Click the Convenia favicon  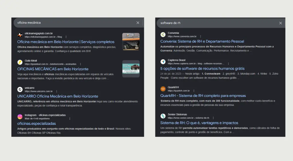coord(163,34)
